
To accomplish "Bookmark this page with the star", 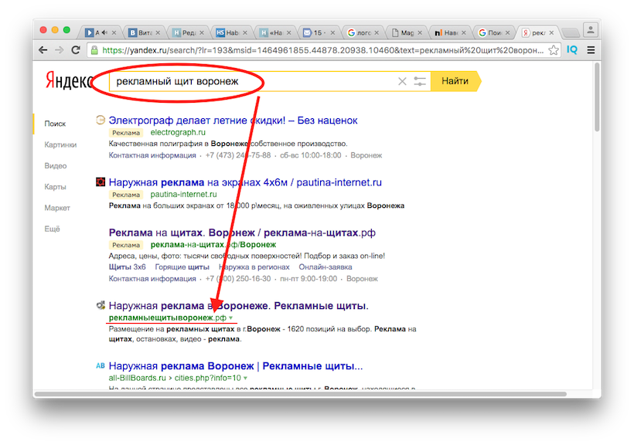I will pyautogui.click(x=553, y=50).
